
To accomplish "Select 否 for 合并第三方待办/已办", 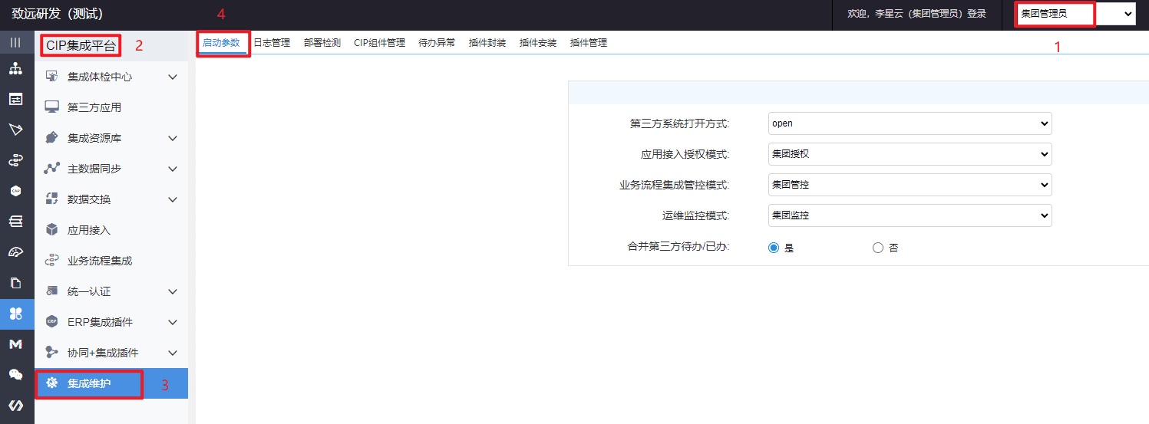I will (878, 248).
